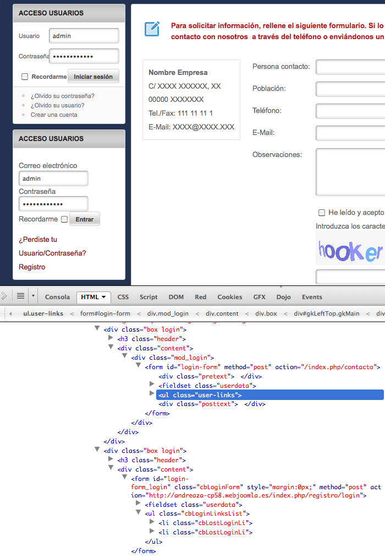Select the highlighted ul class user-links row

click(270, 395)
